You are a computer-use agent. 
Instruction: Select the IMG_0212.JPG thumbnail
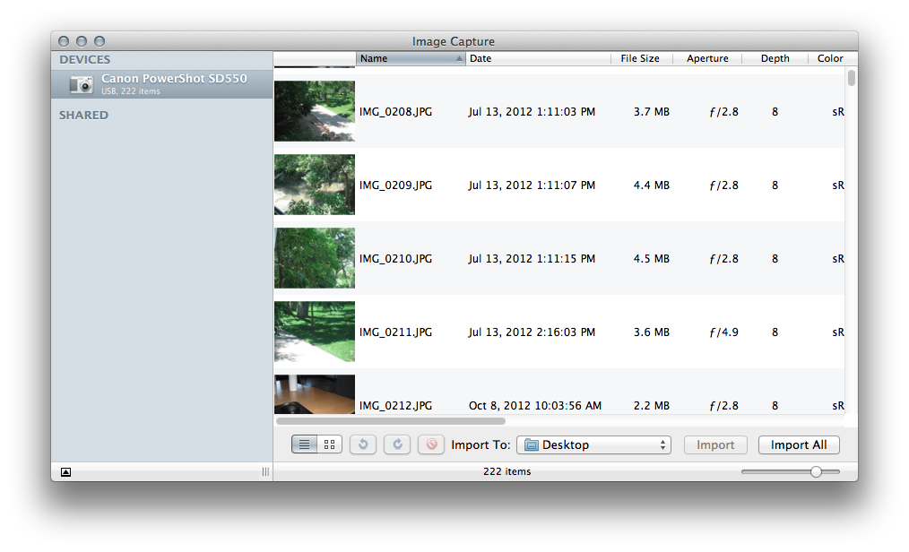(315, 394)
